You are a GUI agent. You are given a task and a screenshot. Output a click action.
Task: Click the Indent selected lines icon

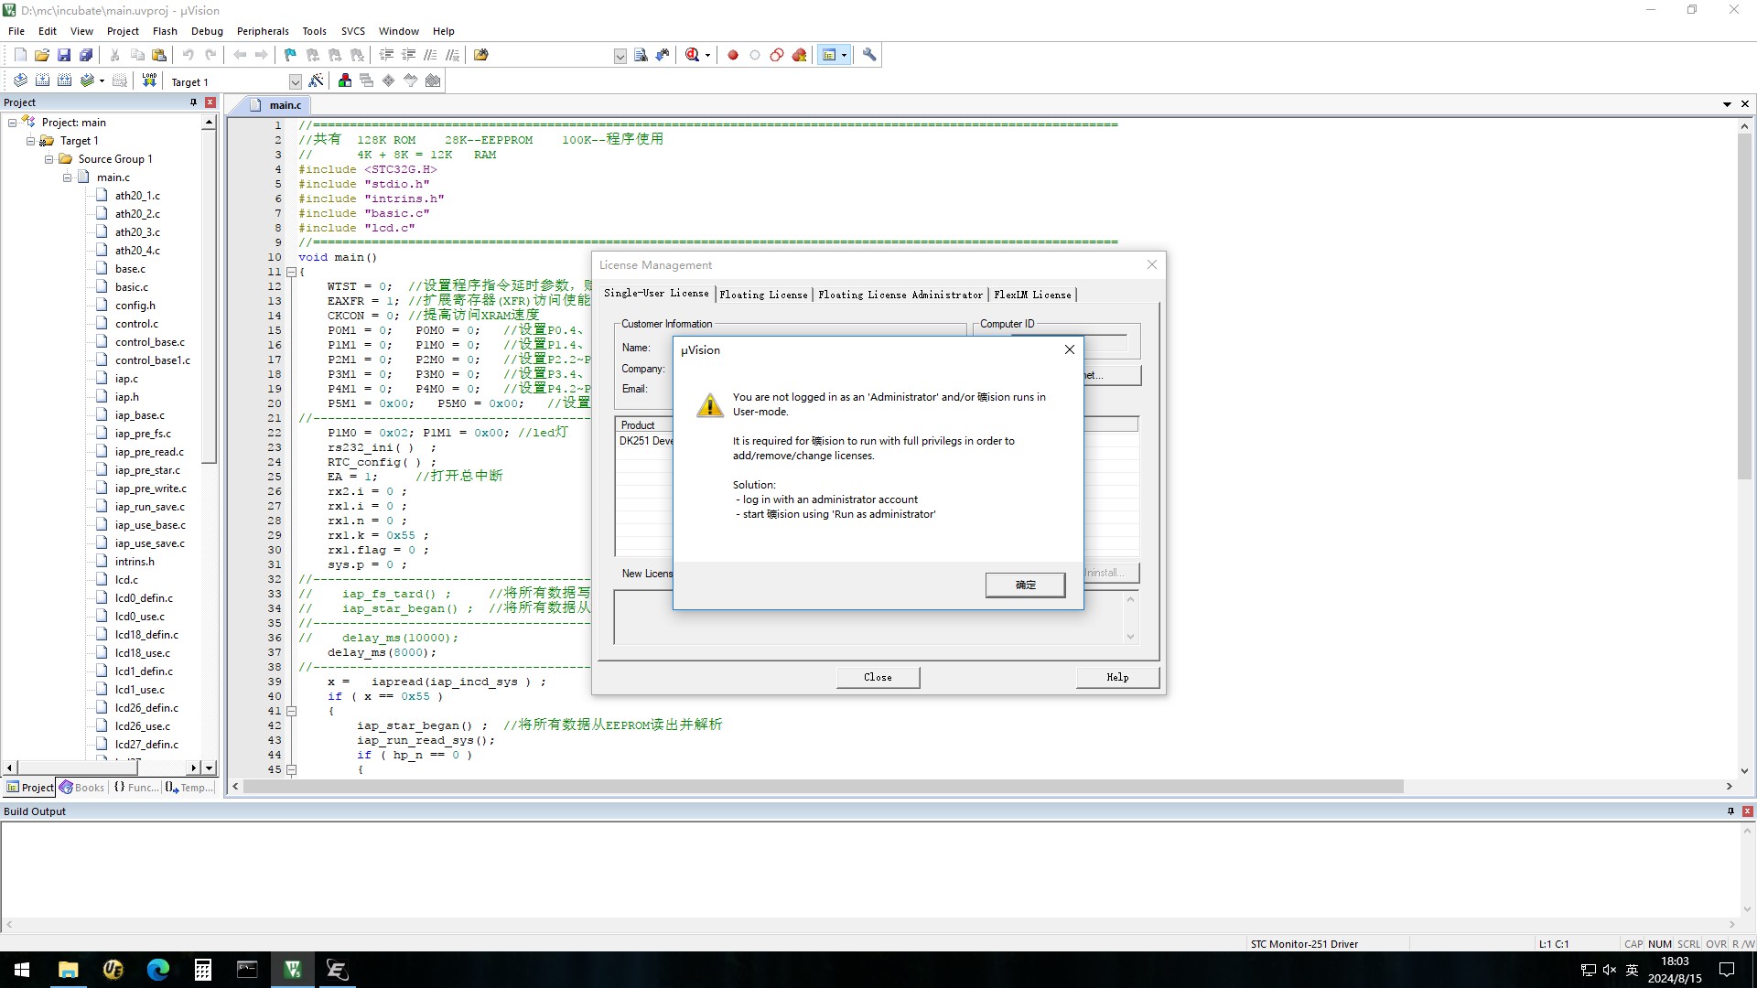[x=386, y=55]
